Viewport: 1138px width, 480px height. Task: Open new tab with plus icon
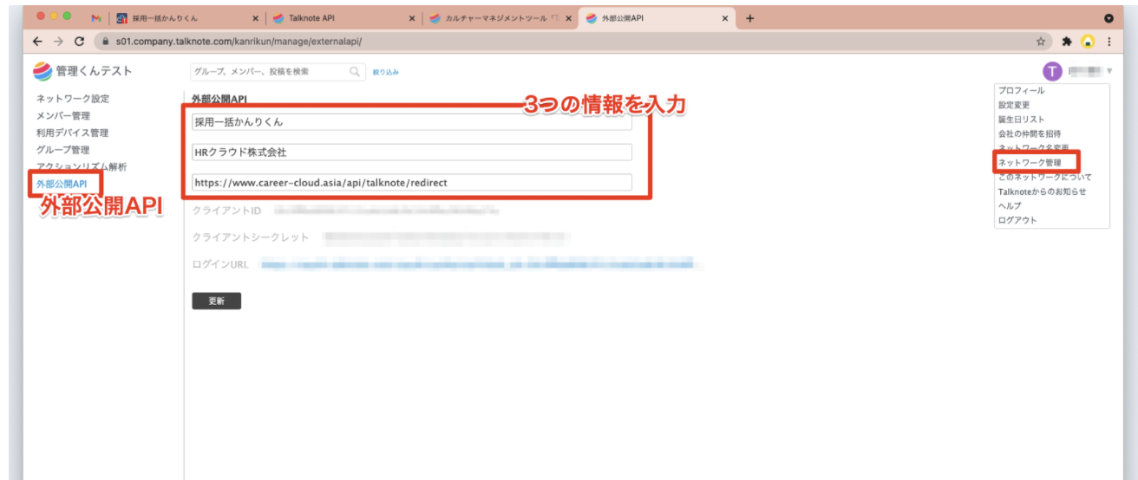[x=750, y=18]
